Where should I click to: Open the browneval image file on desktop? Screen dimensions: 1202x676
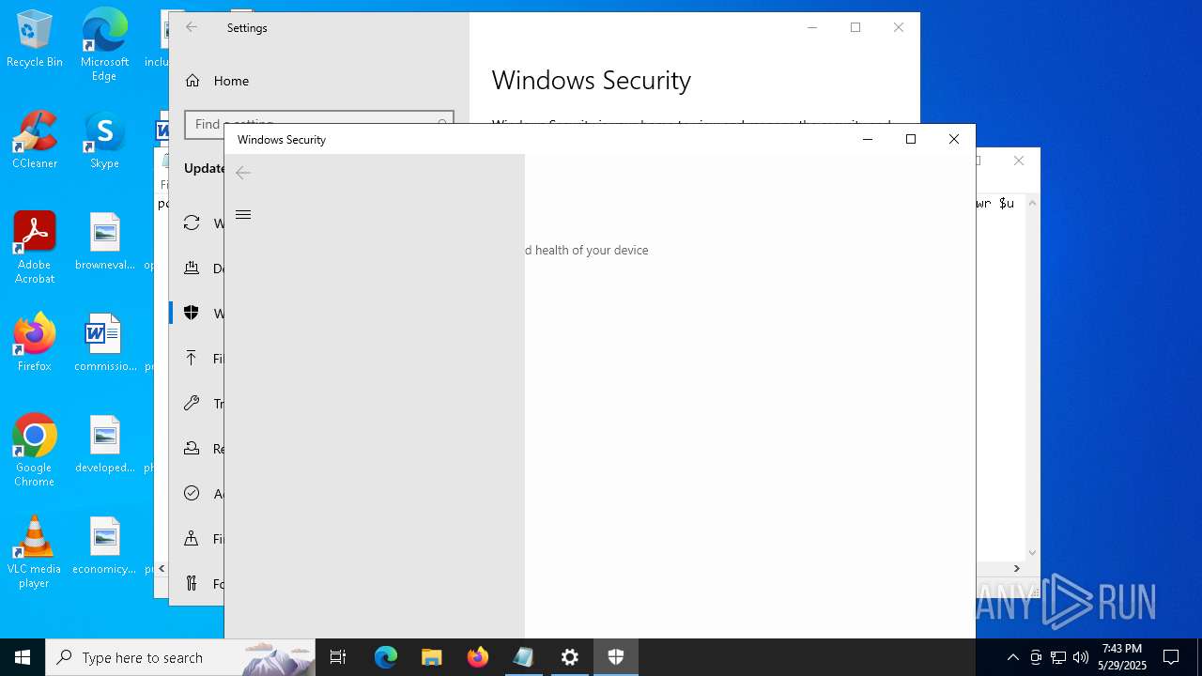104,241
